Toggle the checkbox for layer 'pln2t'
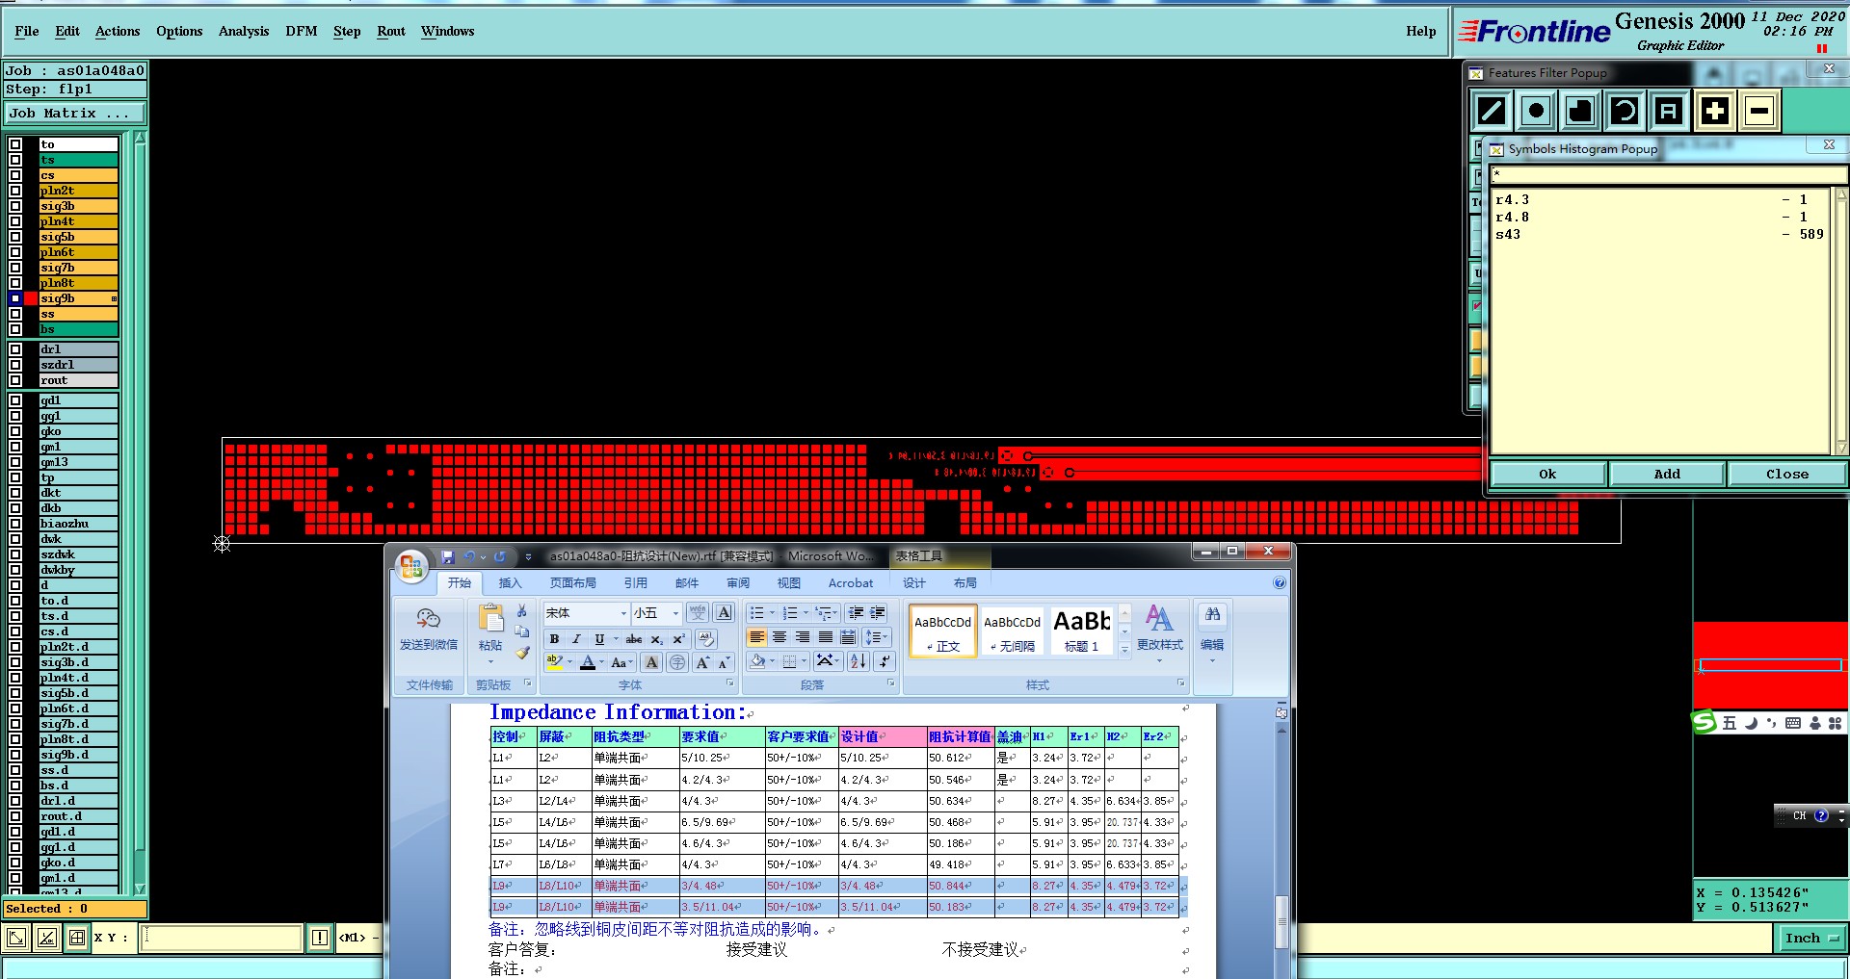 (x=15, y=191)
